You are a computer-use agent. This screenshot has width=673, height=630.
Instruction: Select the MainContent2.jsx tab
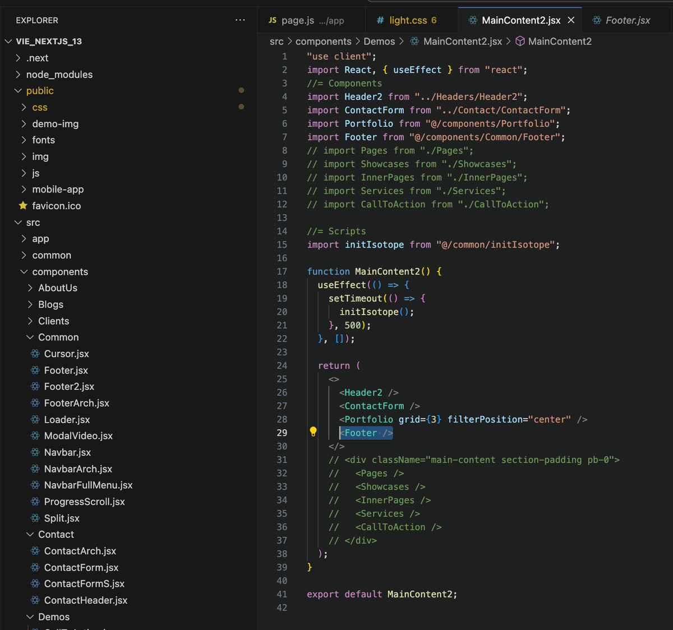(520, 20)
